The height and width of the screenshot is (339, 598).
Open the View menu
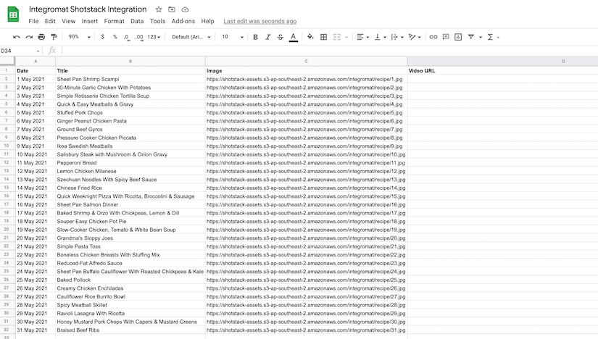[69, 21]
